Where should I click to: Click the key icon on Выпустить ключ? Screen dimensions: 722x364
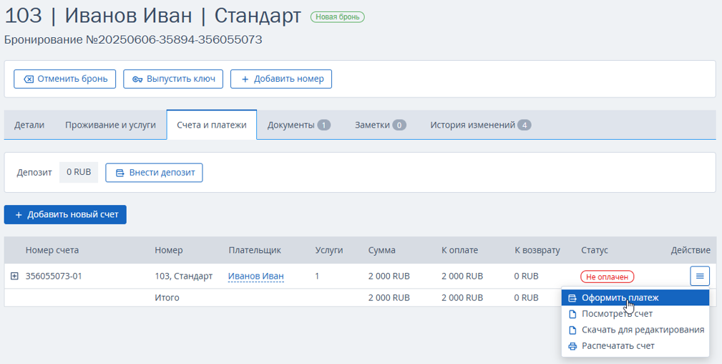pos(137,80)
